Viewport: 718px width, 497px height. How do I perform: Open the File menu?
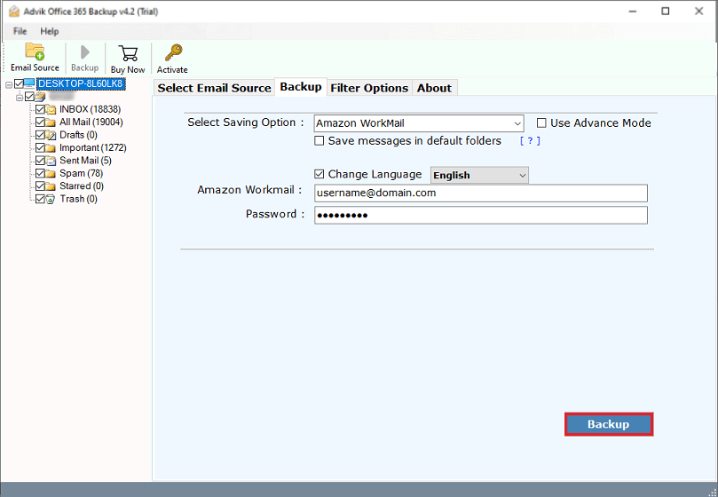tap(20, 31)
